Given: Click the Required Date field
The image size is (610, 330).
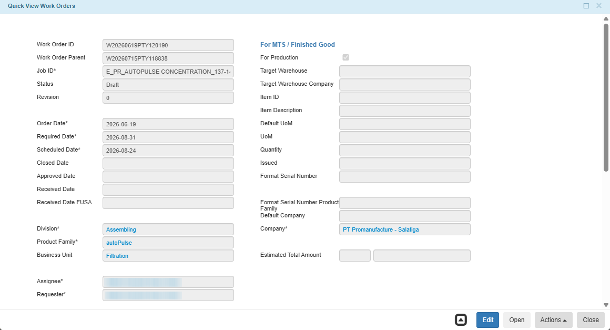Looking at the screenshot, I should tap(168, 137).
